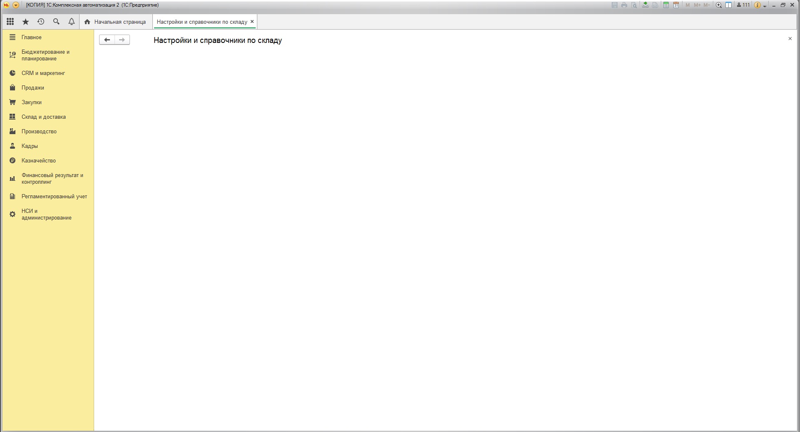Switch to Начальная страница tab
The width and height of the screenshot is (807, 432).
pyautogui.click(x=115, y=22)
